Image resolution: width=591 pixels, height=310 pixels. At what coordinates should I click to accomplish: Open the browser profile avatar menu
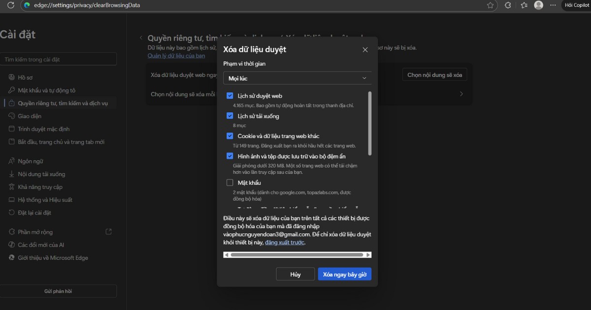click(538, 5)
